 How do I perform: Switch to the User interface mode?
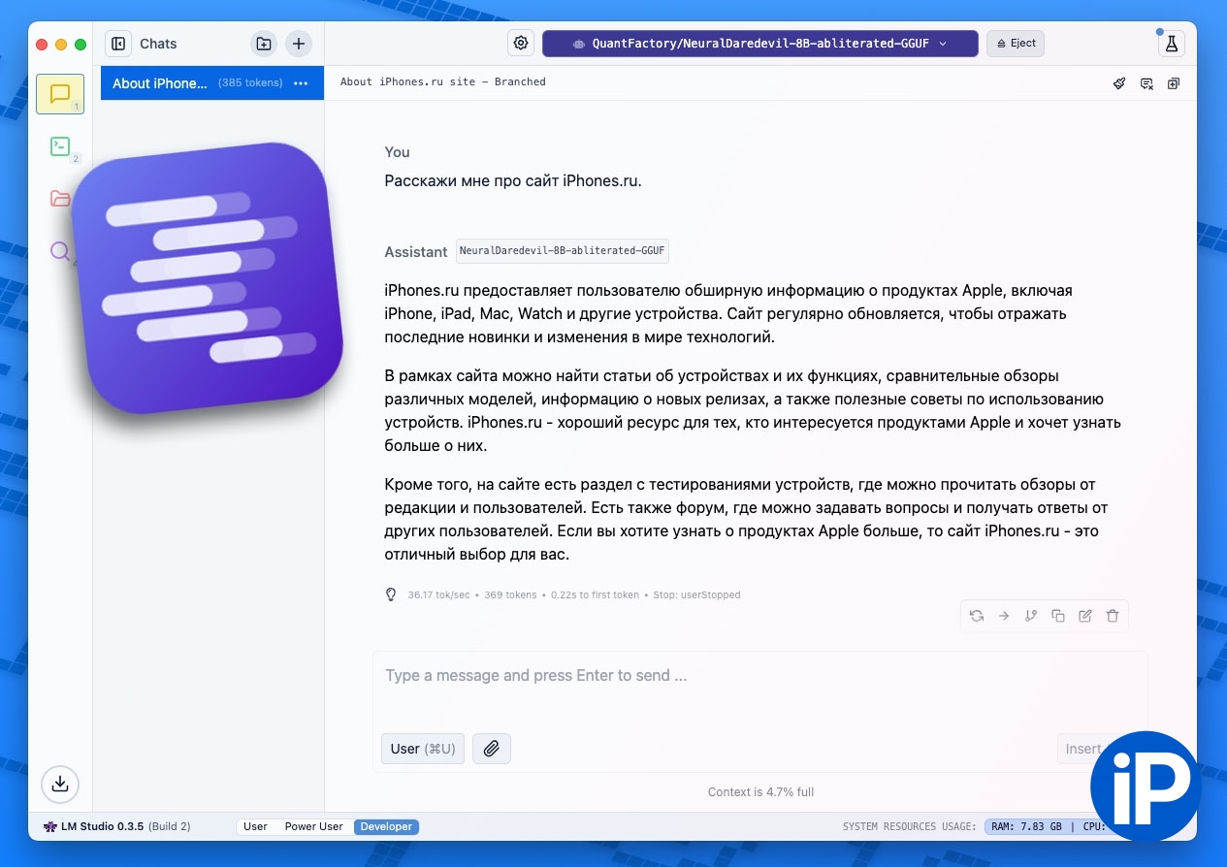[255, 826]
